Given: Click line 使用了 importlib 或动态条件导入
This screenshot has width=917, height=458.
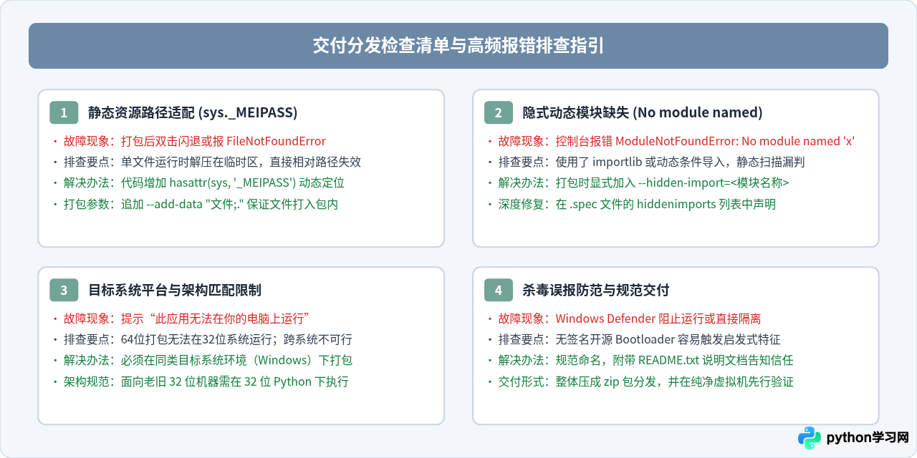Looking at the screenshot, I should 648,162.
